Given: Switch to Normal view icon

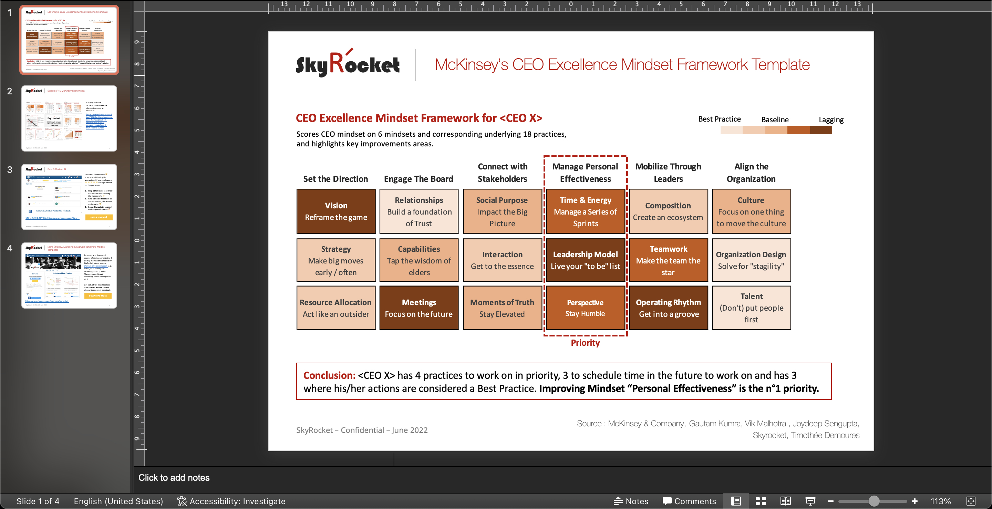Looking at the screenshot, I should pyautogui.click(x=736, y=501).
